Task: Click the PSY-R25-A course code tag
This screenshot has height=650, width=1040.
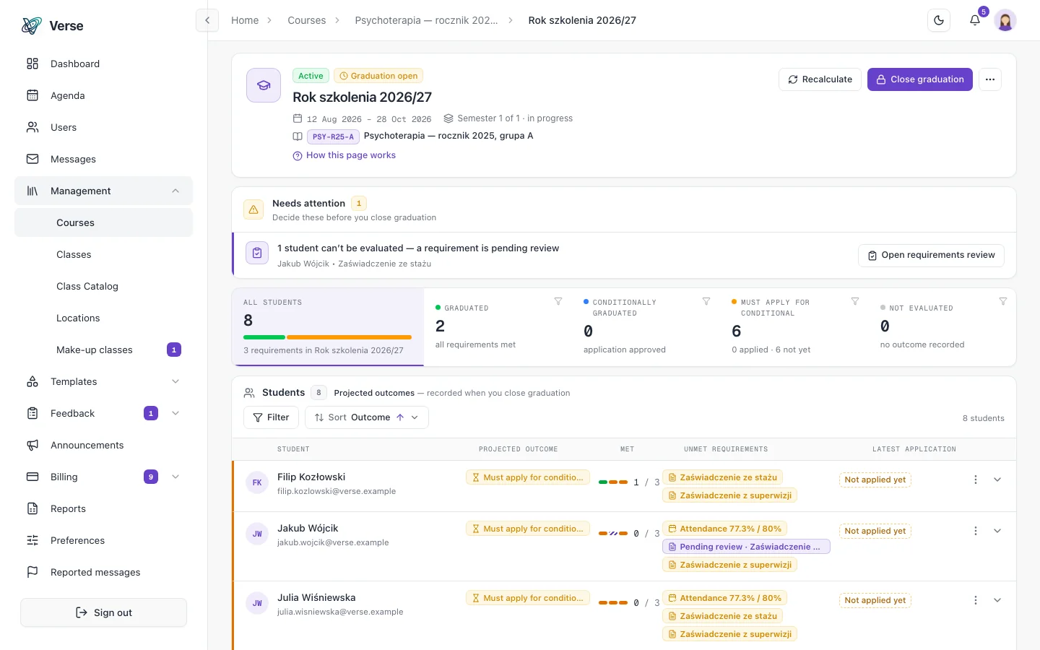Action: pos(333,136)
